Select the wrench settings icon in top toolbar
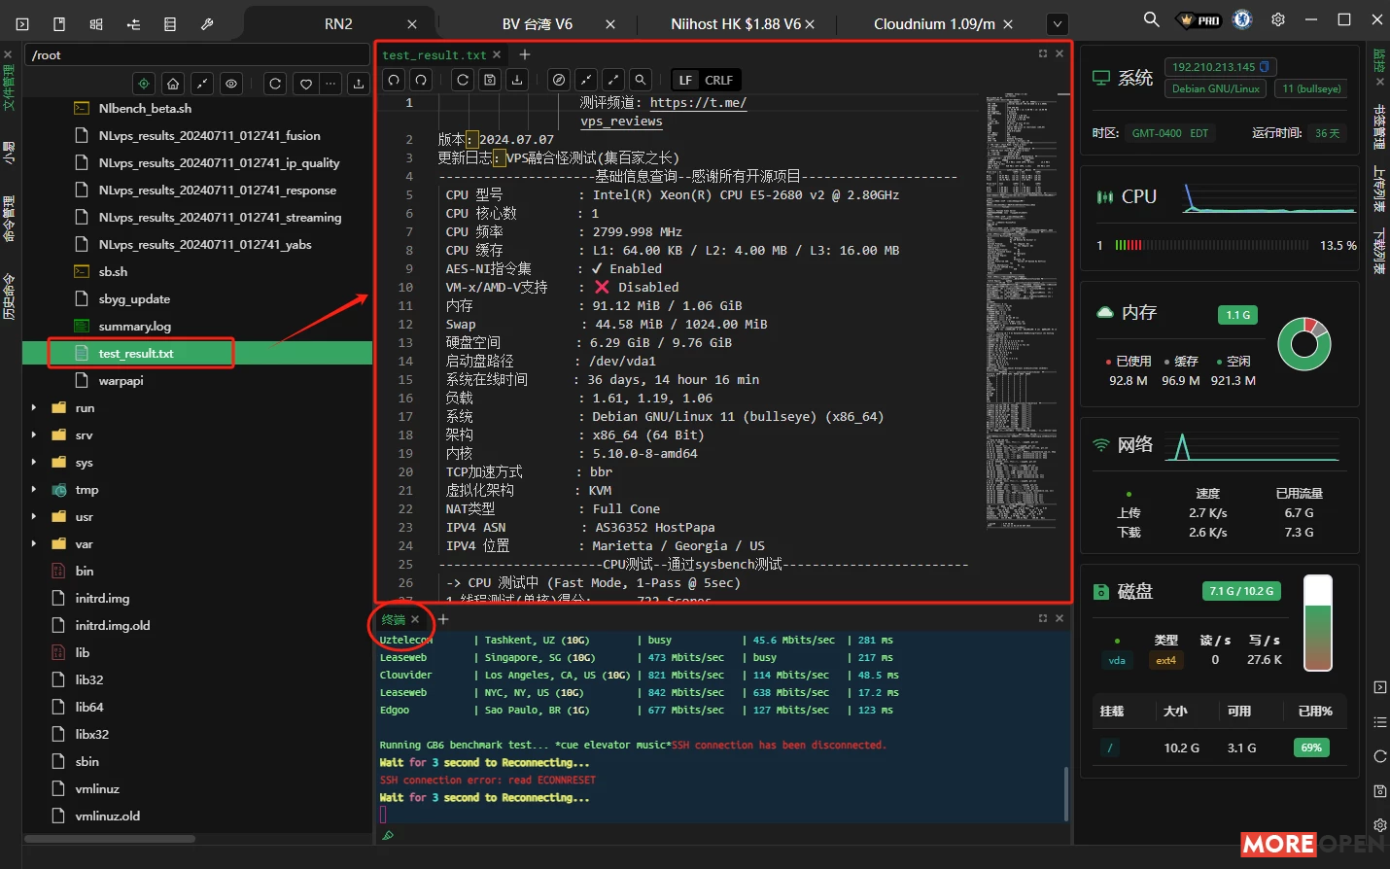Viewport: 1390px width, 869px height. pos(205,23)
